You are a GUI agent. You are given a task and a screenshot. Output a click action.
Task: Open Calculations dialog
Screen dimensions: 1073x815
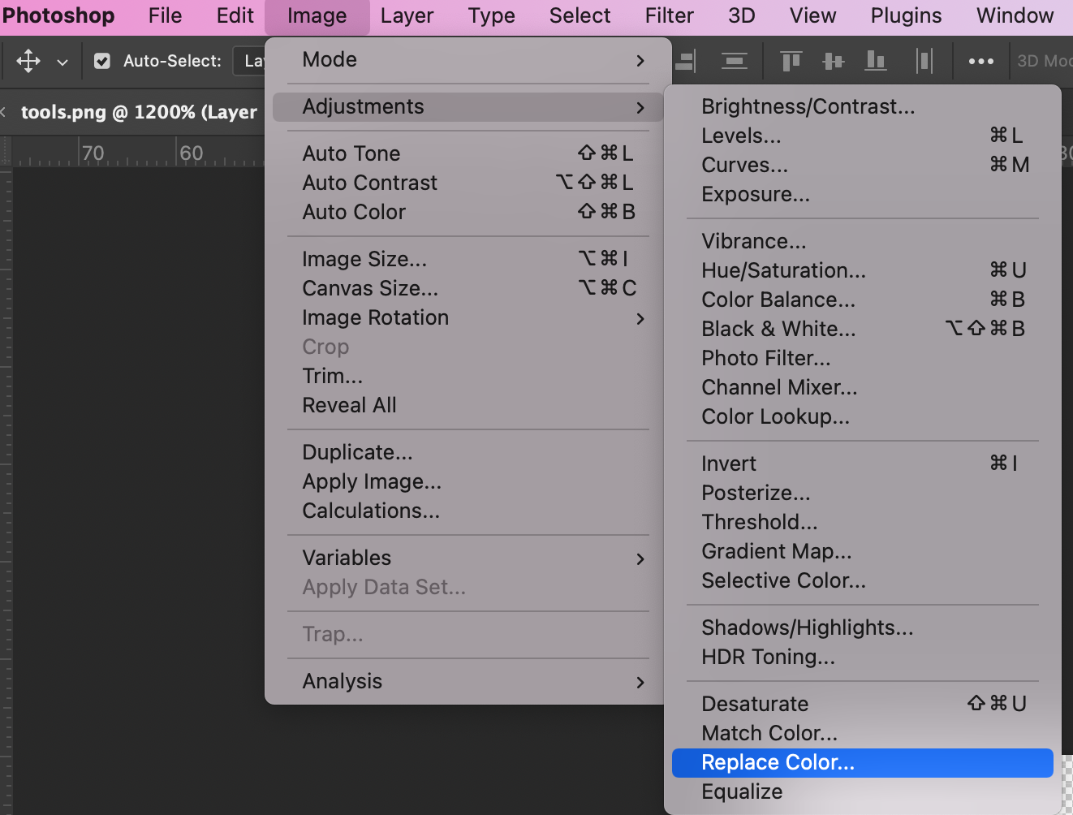pos(468,511)
